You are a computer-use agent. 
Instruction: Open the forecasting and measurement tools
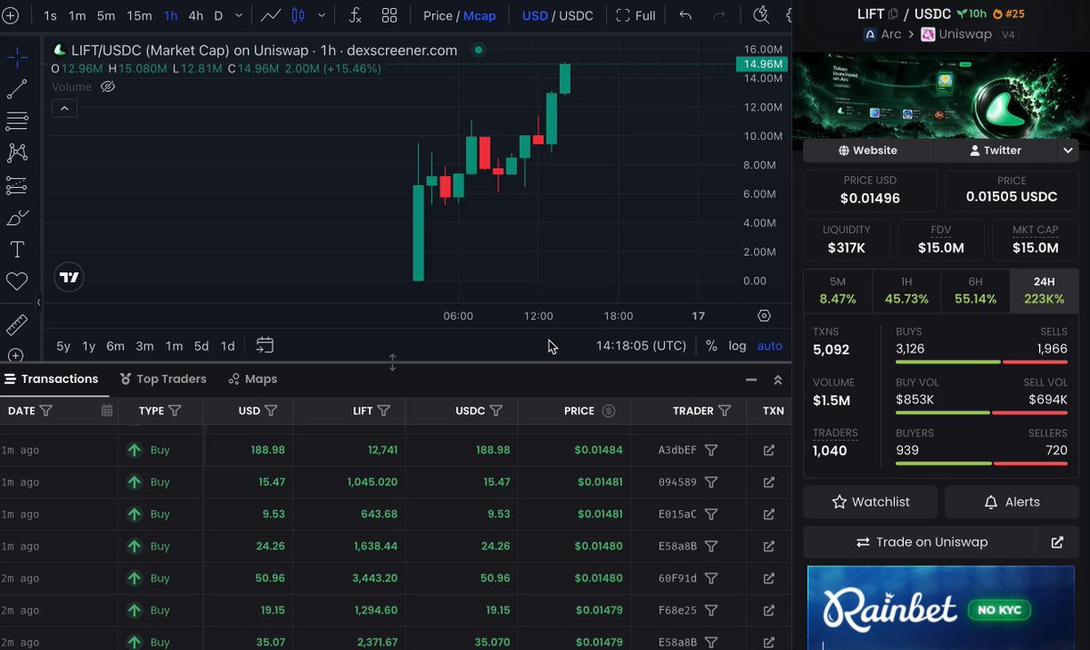coord(16,185)
